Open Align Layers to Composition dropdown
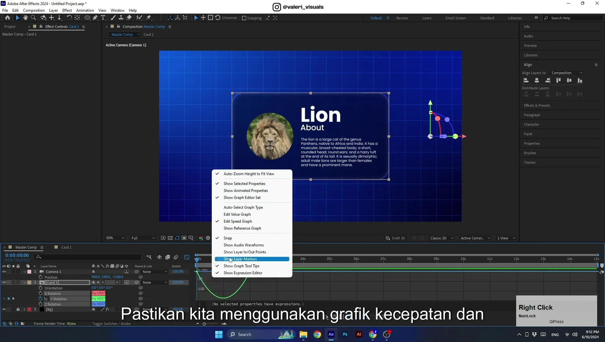 [x=567, y=73]
